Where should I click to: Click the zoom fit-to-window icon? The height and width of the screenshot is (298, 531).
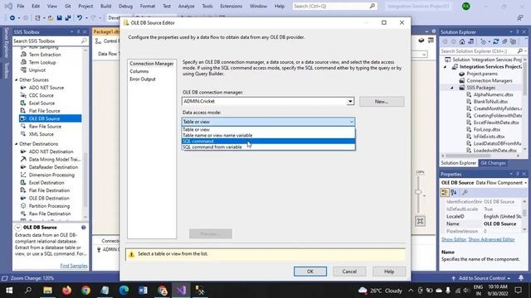pos(421,221)
